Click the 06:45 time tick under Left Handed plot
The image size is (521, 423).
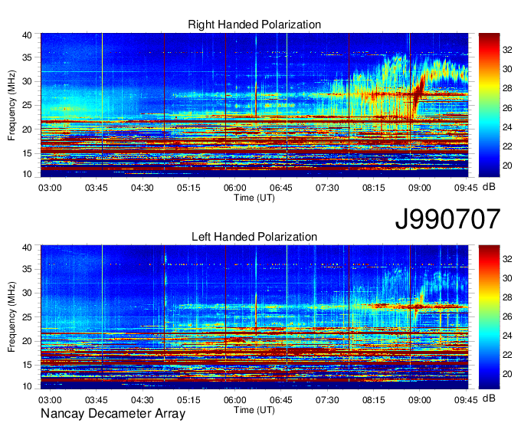280,400
